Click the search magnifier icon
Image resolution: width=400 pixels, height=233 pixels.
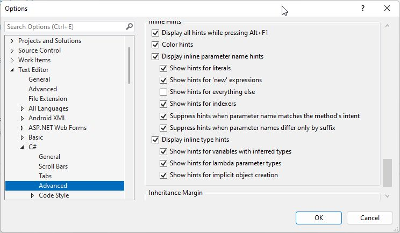(x=130, y=26)
